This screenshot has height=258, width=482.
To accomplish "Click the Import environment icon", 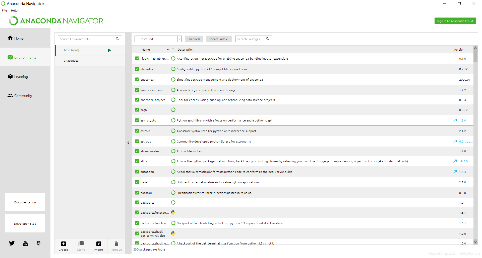I will (x=99, y=244).
